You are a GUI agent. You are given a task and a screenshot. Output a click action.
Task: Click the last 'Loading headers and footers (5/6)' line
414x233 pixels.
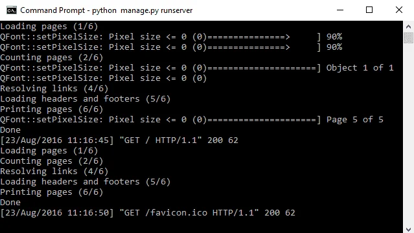tap(86, 181)
